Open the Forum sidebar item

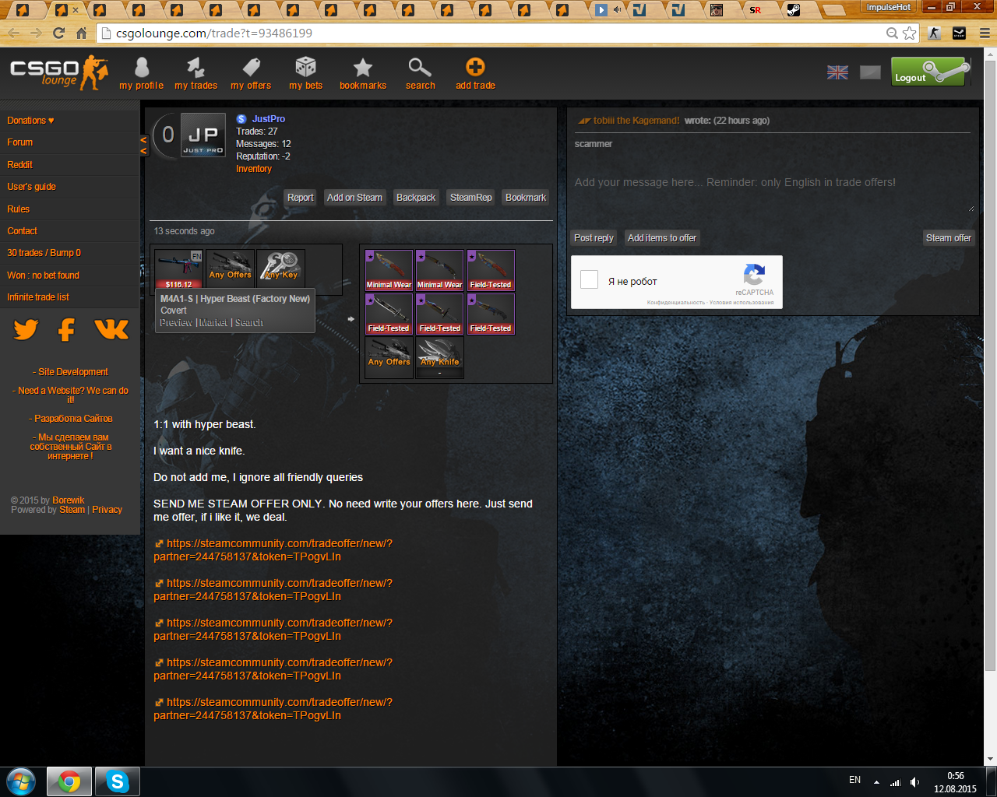click(20, 142)
